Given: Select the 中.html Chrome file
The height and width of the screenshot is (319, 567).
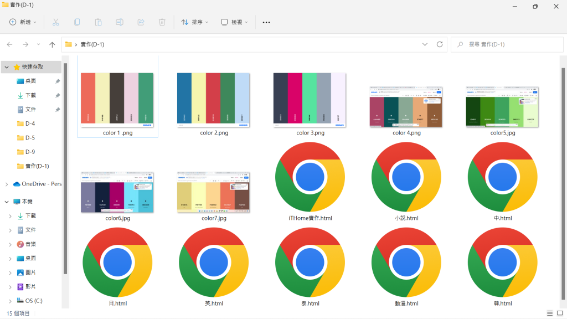Looking at the screenshot, I should tap(503, 182).
